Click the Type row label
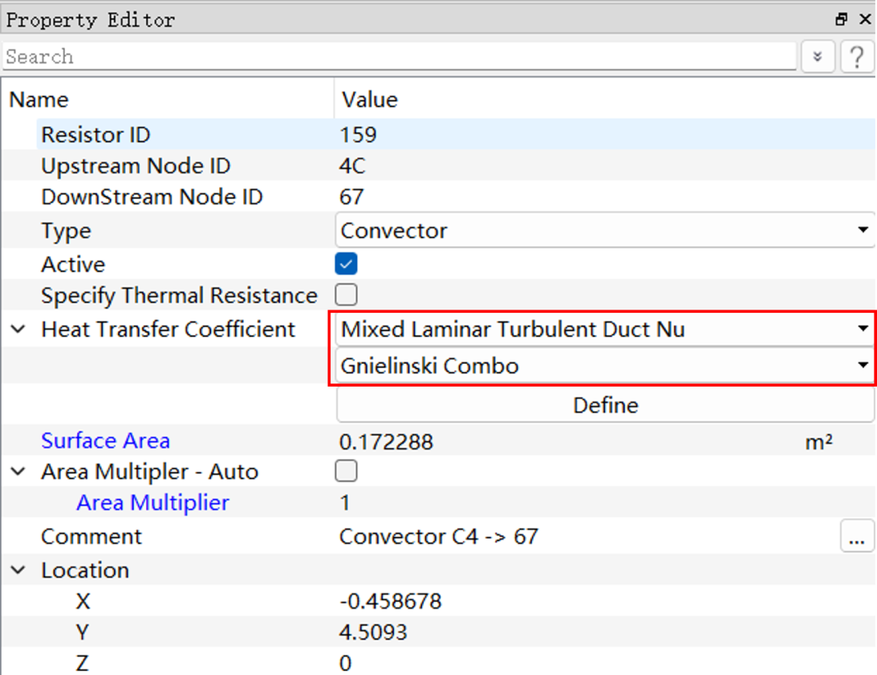This screenshot has height=675, width=877. [x=66, y=231]
